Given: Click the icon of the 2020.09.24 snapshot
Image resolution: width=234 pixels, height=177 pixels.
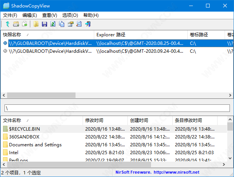Looking at the screenshot, I should tap(5, 51).
